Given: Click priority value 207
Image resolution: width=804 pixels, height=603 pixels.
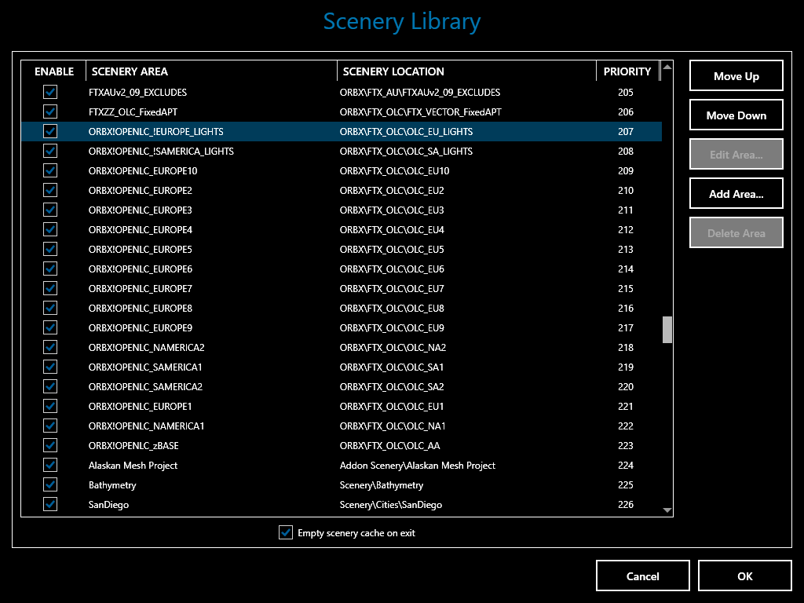Looking at the screenshot, I should pyautogui.click(x=626, y=131).
